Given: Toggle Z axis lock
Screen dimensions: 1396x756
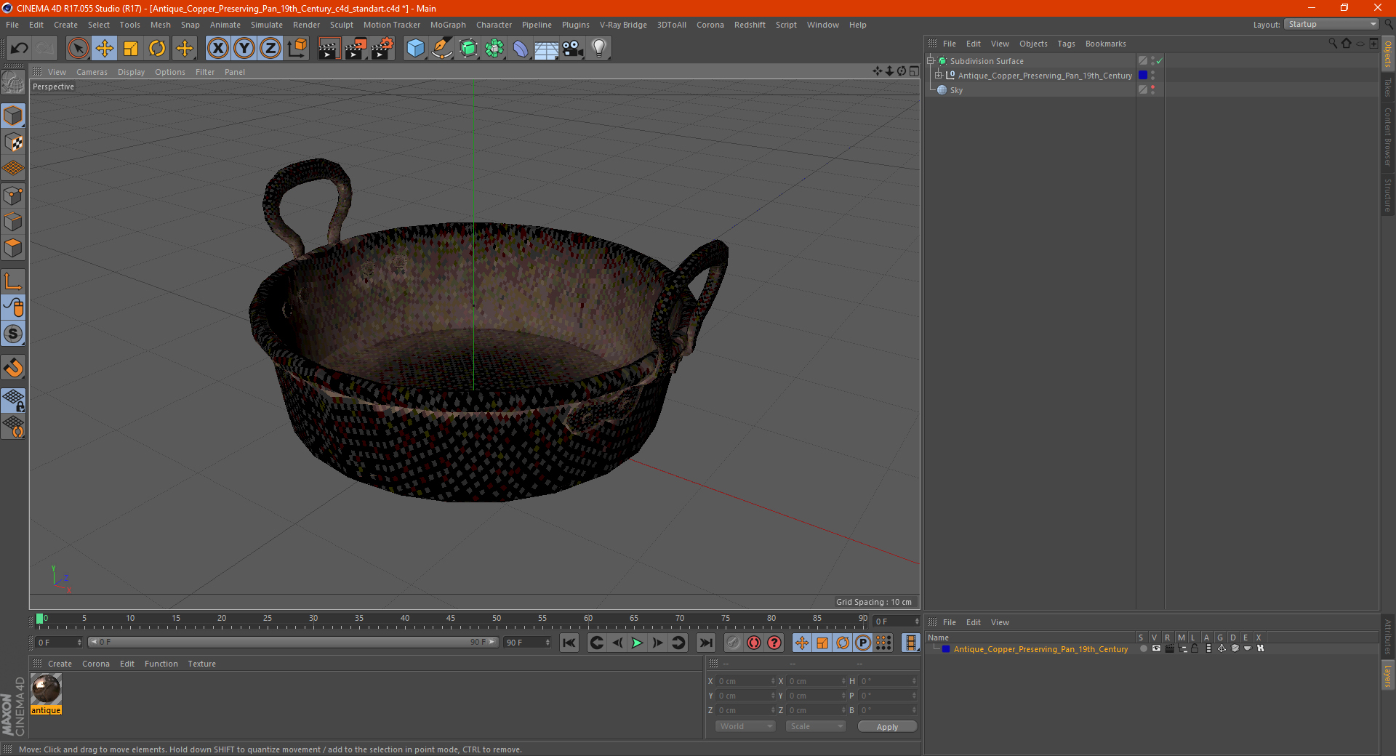Looking at the screenshot, I should pyautogui.click(x=270, y=49).
